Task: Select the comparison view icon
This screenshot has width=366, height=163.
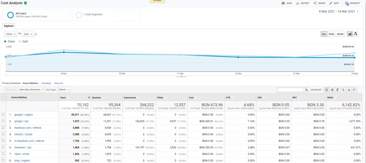Action: click(x=343, y=90)
